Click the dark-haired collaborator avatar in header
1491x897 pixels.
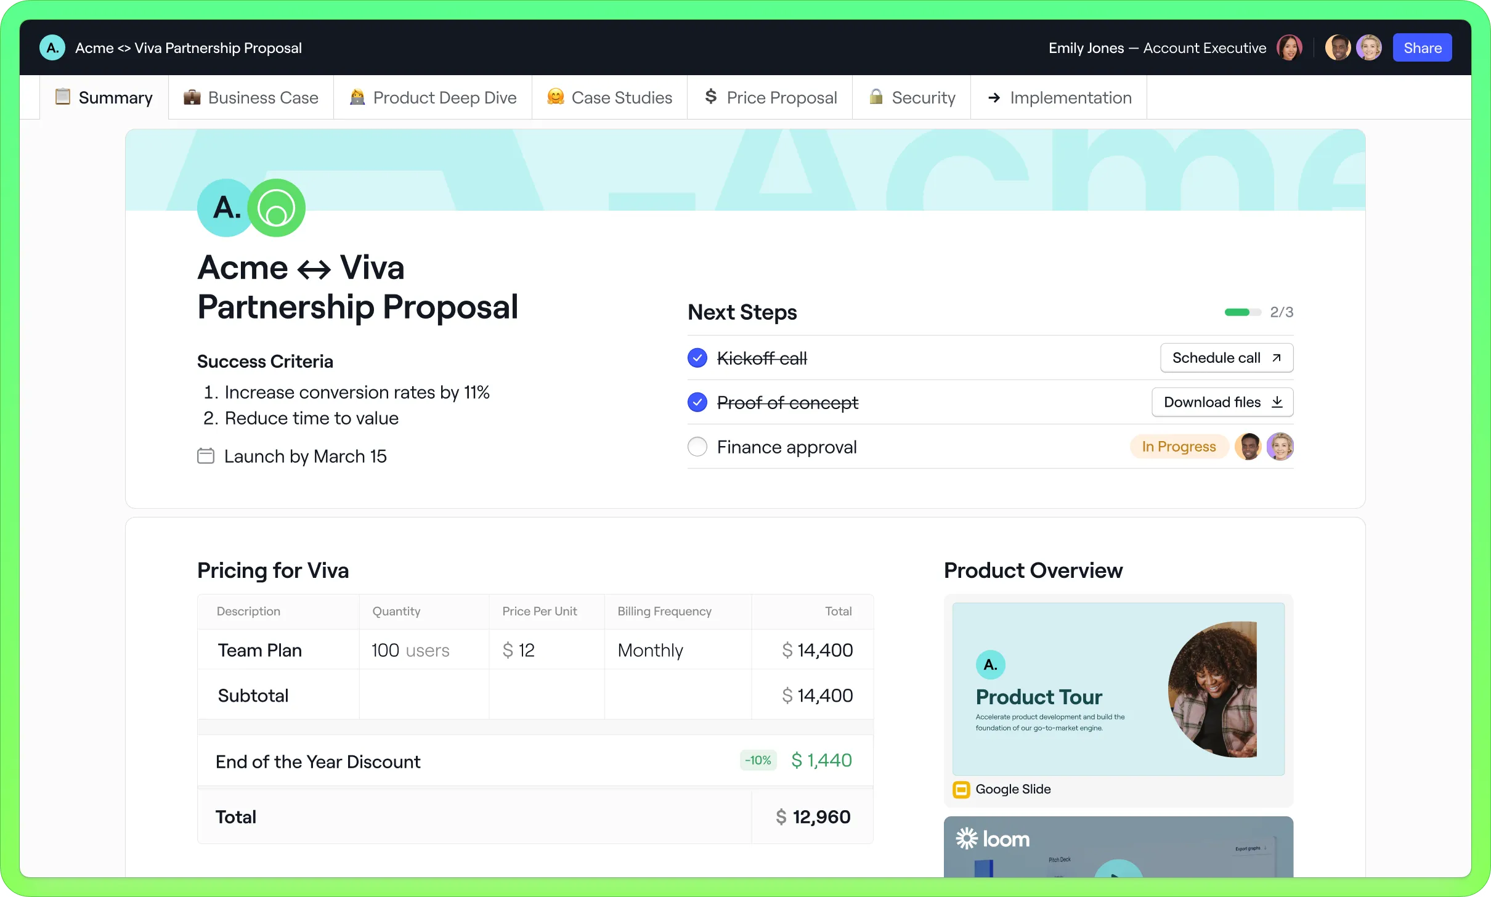point(1338,47)
